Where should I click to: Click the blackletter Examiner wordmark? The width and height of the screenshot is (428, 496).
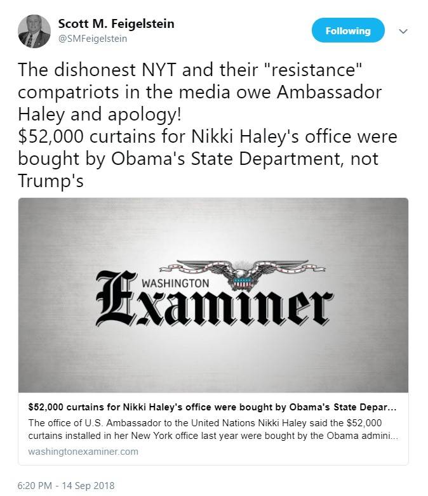[214, 299]
